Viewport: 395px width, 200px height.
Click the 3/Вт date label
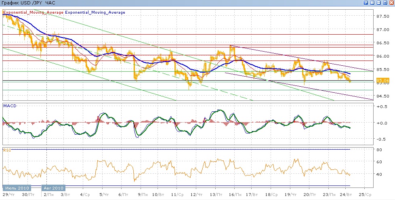coord(65,195)
